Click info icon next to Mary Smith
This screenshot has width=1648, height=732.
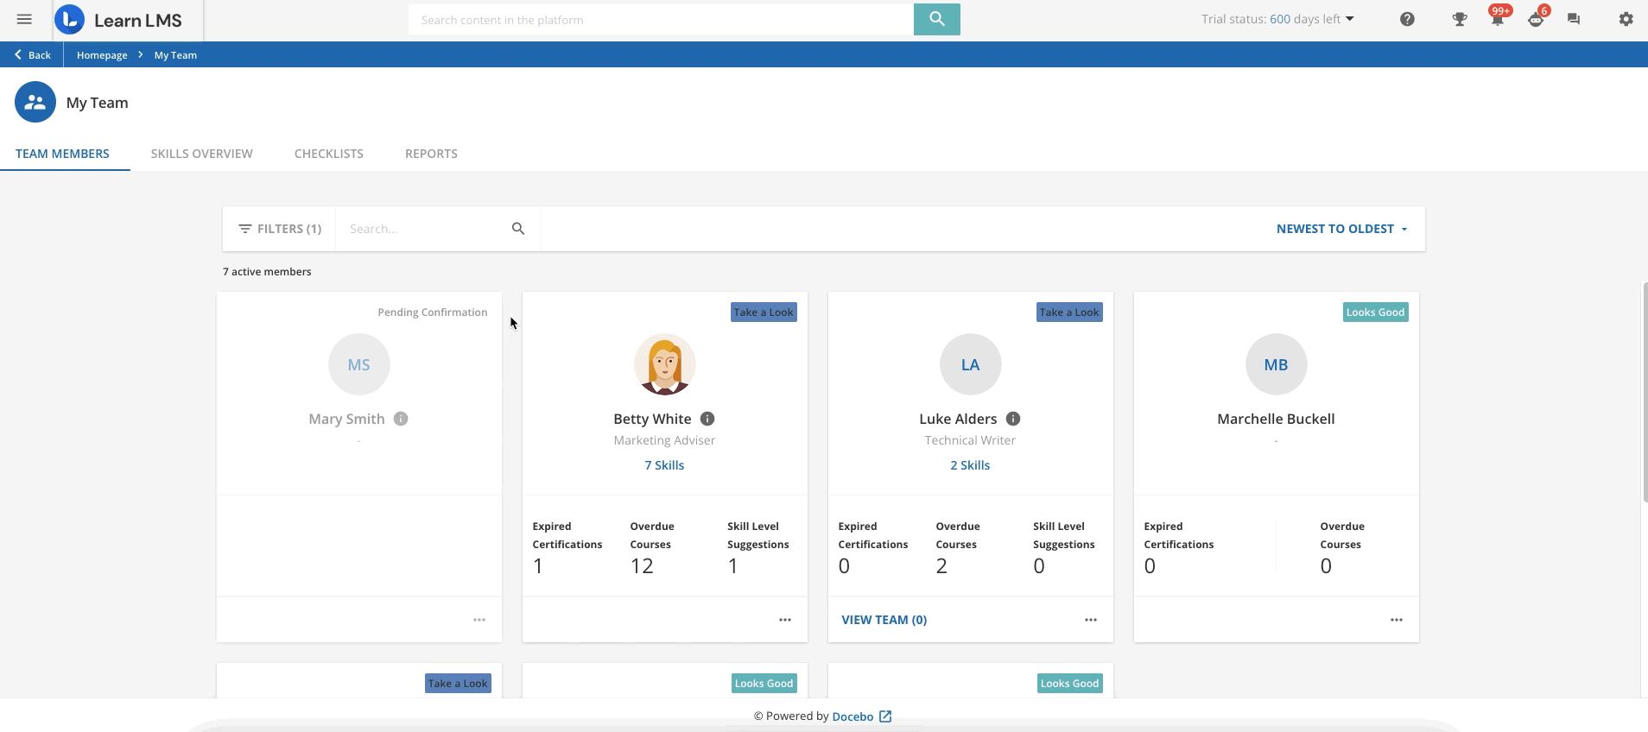(x=401, y=419)
